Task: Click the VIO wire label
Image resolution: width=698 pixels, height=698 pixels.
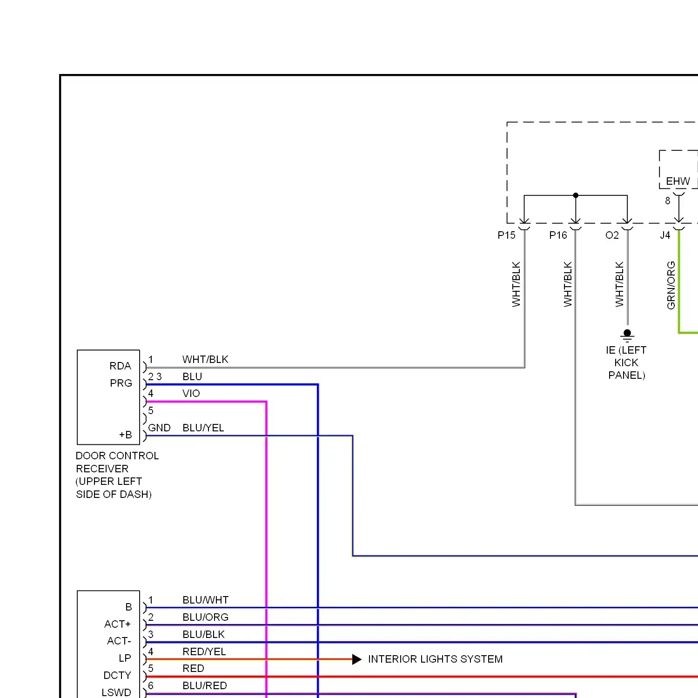Action: tap(191, 393)
